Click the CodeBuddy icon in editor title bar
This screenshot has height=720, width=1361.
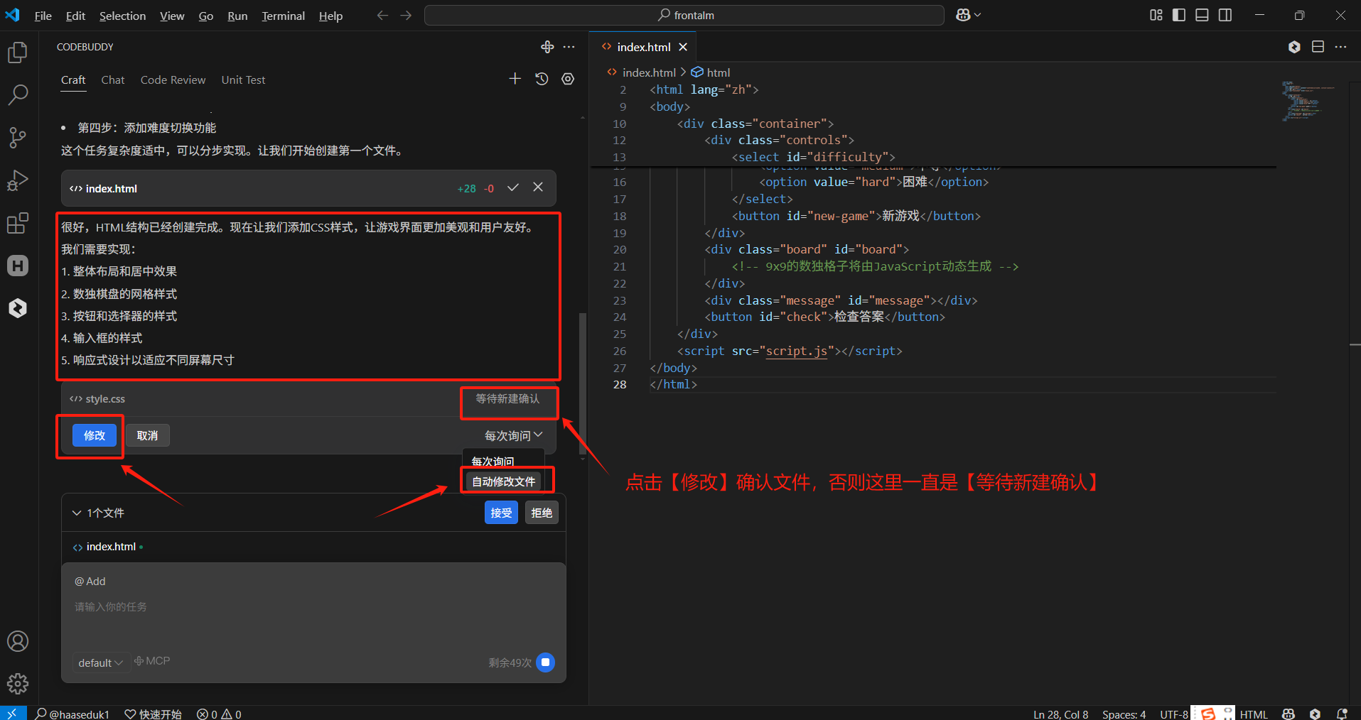[1294, 47]
